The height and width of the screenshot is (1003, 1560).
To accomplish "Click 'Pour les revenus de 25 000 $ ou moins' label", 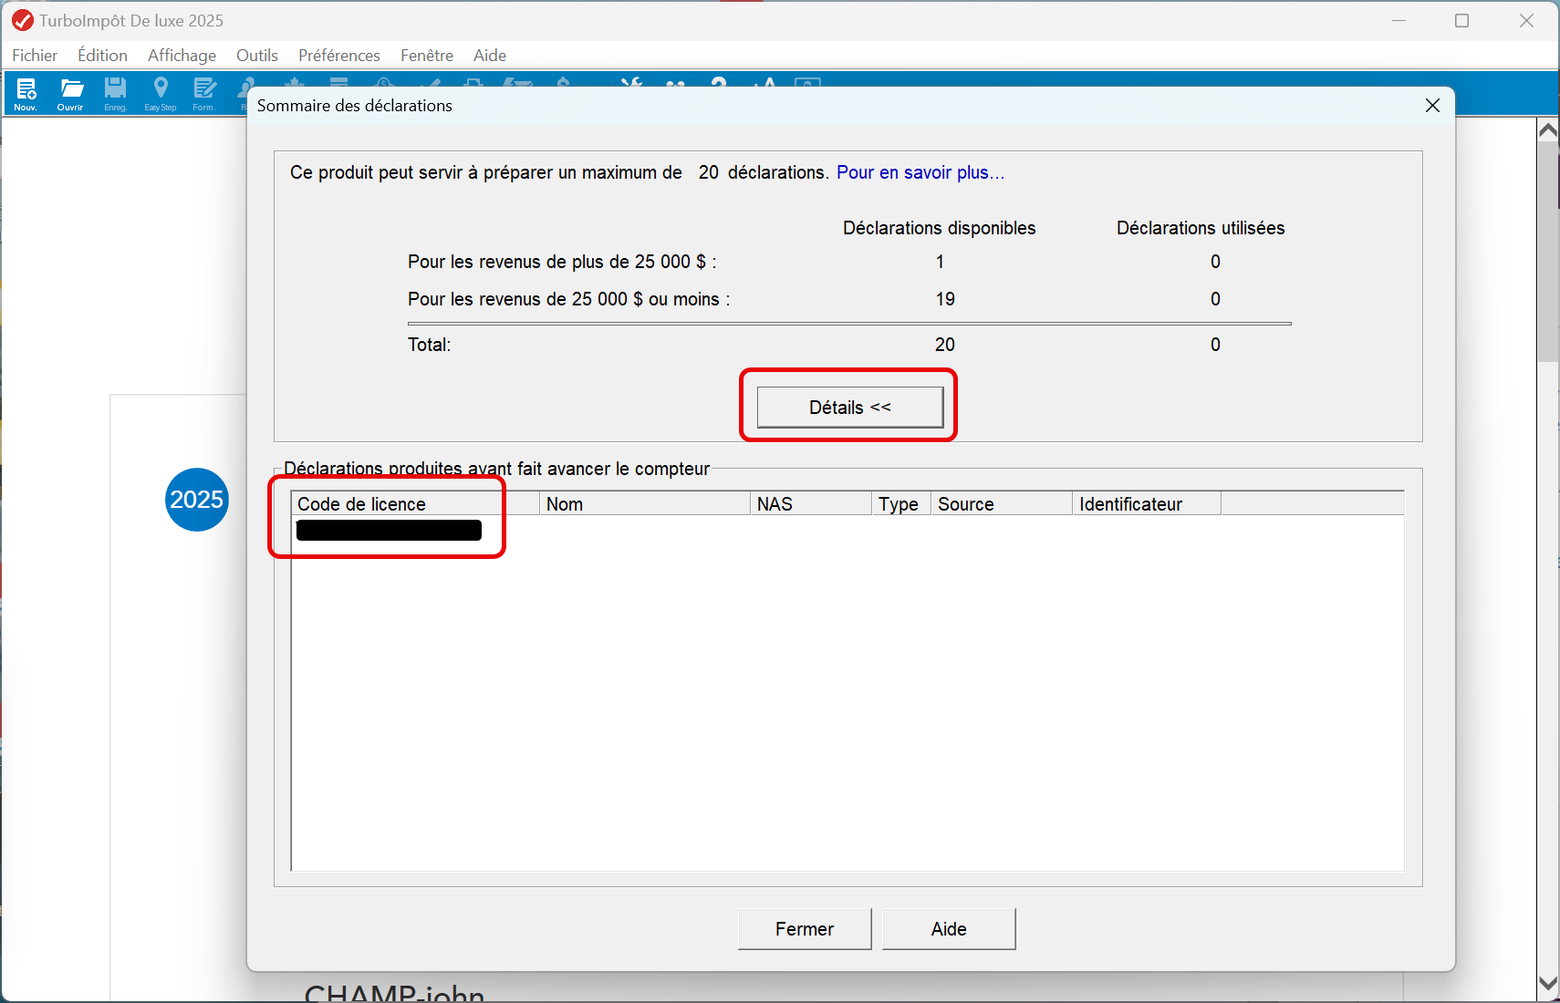I will [569, 299].
